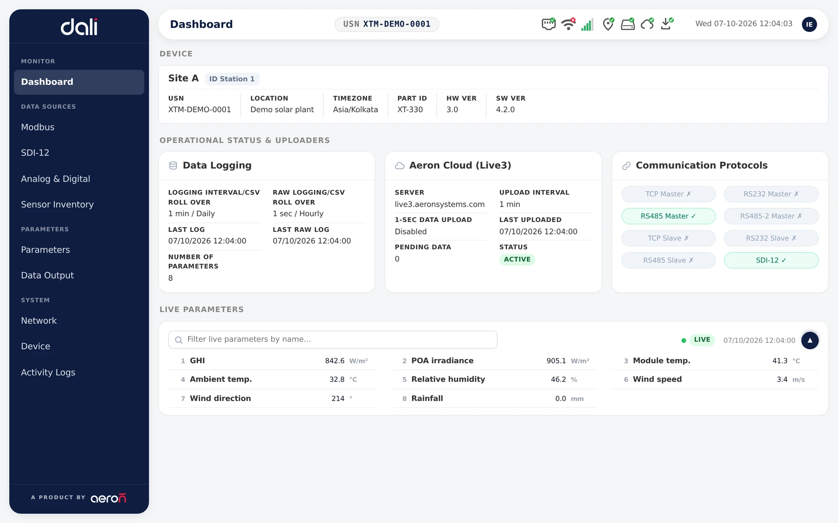Viewport: 838px width, 523px height.
Task: Check the Ethernet port status icon
Action: 549,24
